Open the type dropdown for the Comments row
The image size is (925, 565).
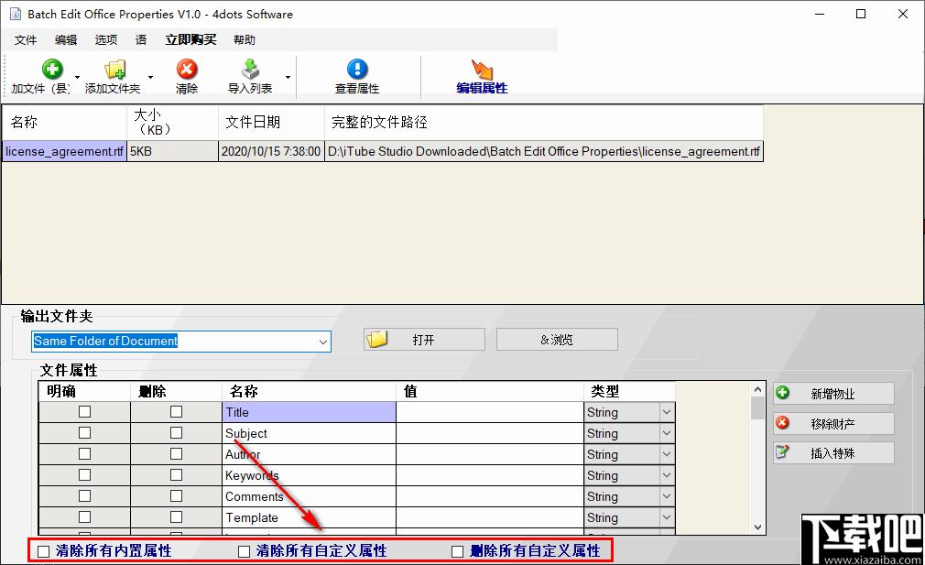point(667,496)
